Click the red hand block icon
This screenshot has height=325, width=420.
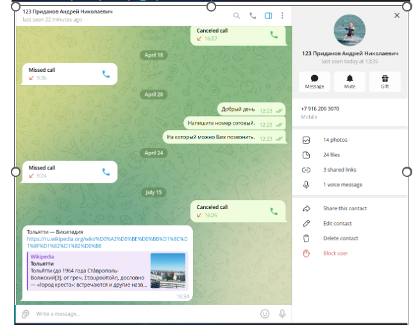pyautogui.click(x=306, y=253)
